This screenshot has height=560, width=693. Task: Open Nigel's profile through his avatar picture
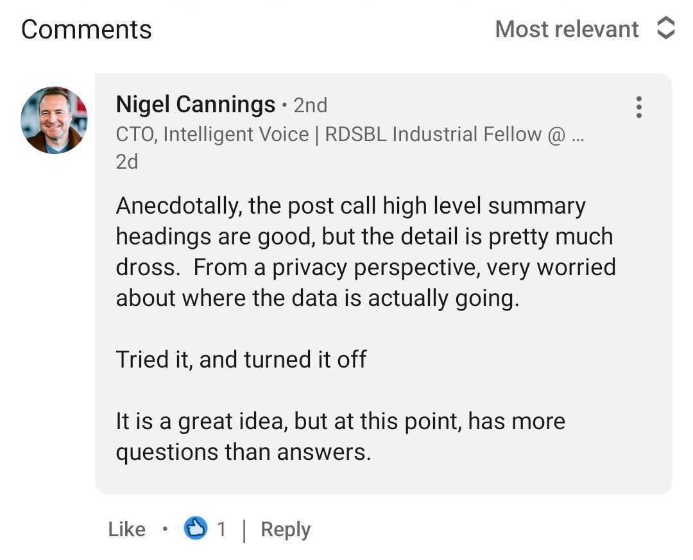click(x=55, y=119)
